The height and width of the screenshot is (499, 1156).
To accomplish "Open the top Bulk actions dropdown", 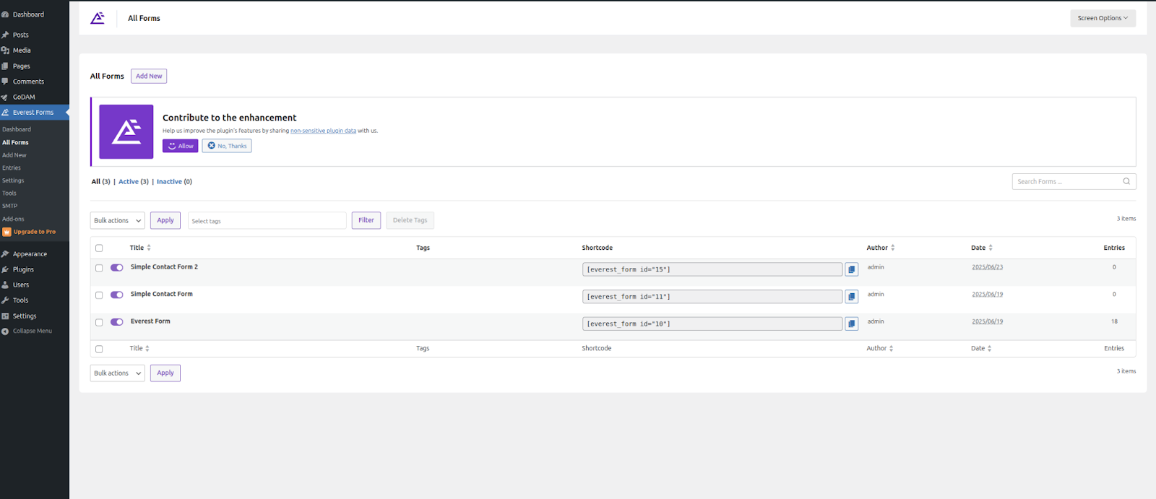I will pos(117,220).
